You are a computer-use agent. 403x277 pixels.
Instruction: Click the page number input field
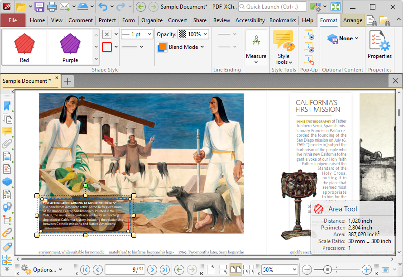click(125, 270)
